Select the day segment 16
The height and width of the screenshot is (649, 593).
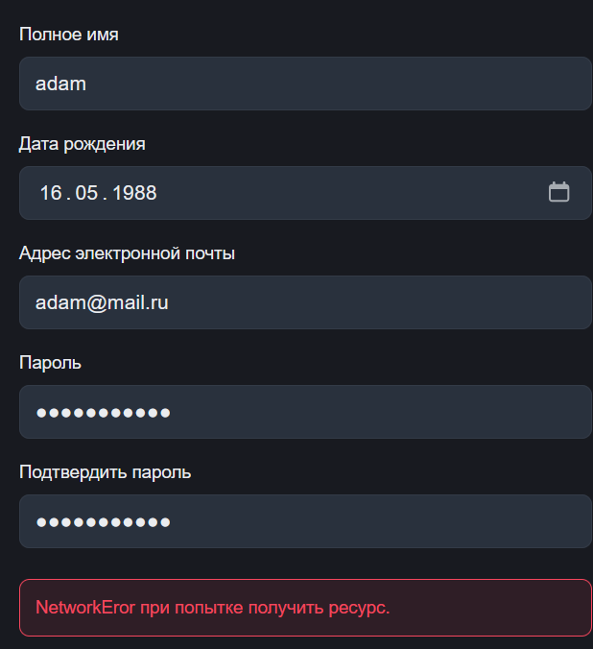(50, 193)
